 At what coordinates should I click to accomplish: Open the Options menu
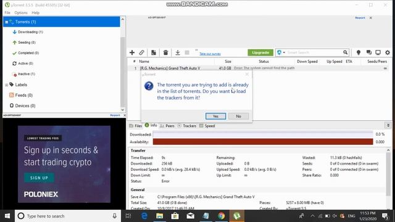21,12
